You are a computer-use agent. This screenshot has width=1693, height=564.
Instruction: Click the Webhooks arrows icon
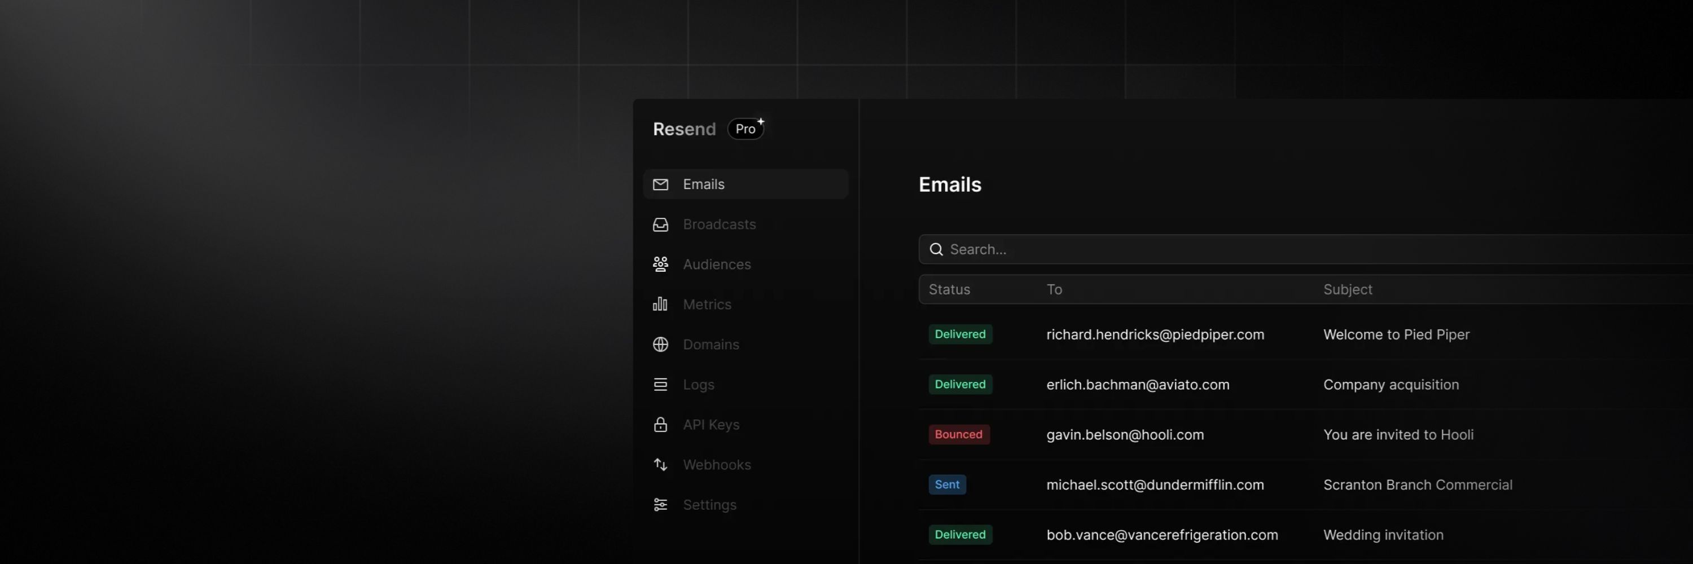point(660,465)
